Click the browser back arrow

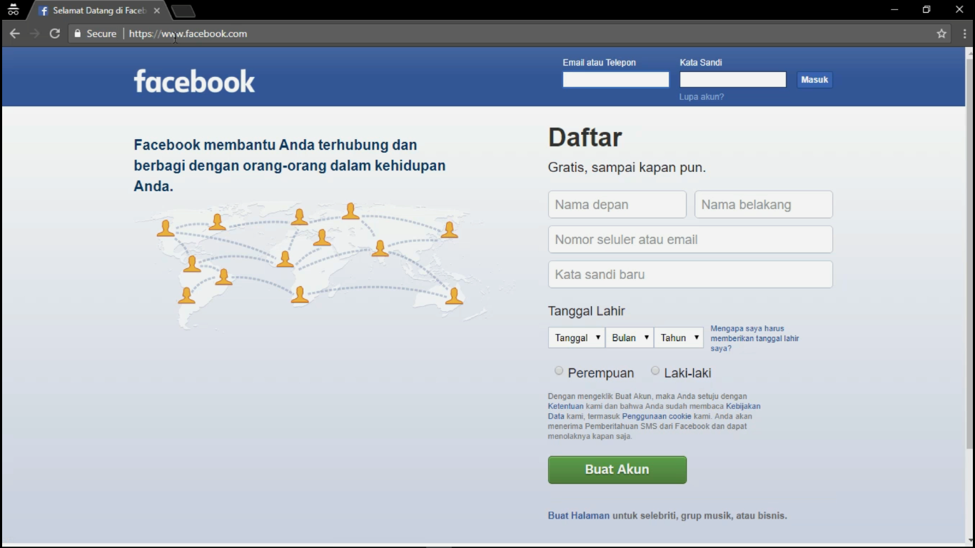14,33
